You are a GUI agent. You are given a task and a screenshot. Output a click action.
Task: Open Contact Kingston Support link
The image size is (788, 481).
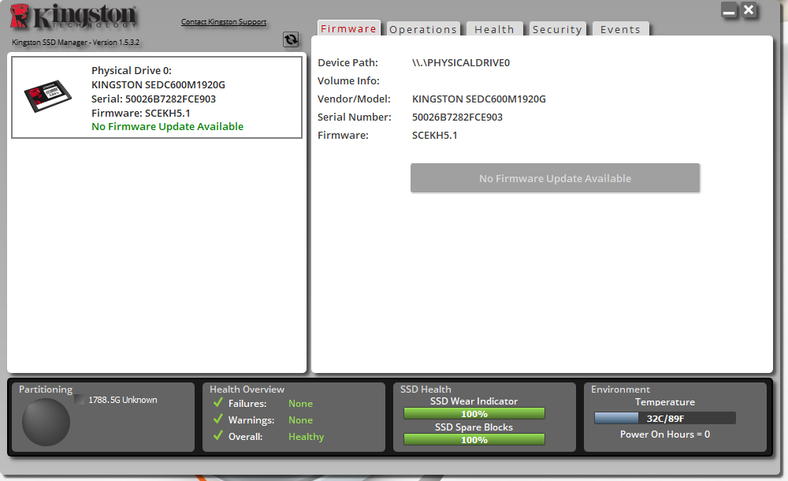point(224,21)
